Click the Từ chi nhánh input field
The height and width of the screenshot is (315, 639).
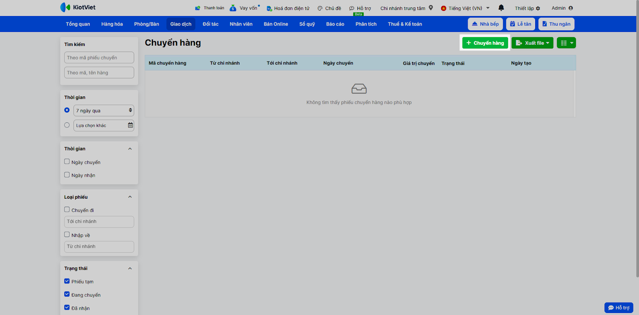coord(99,247)
